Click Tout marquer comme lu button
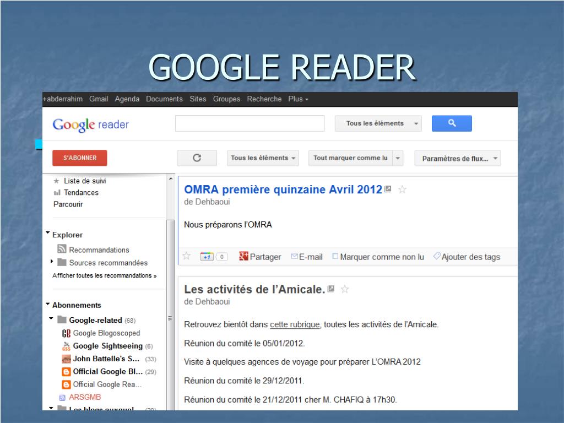Screen dimensions: 564x423 tap(350, 158)
